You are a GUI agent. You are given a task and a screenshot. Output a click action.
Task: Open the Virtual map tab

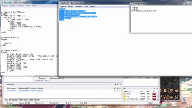(x=39, y=81)
